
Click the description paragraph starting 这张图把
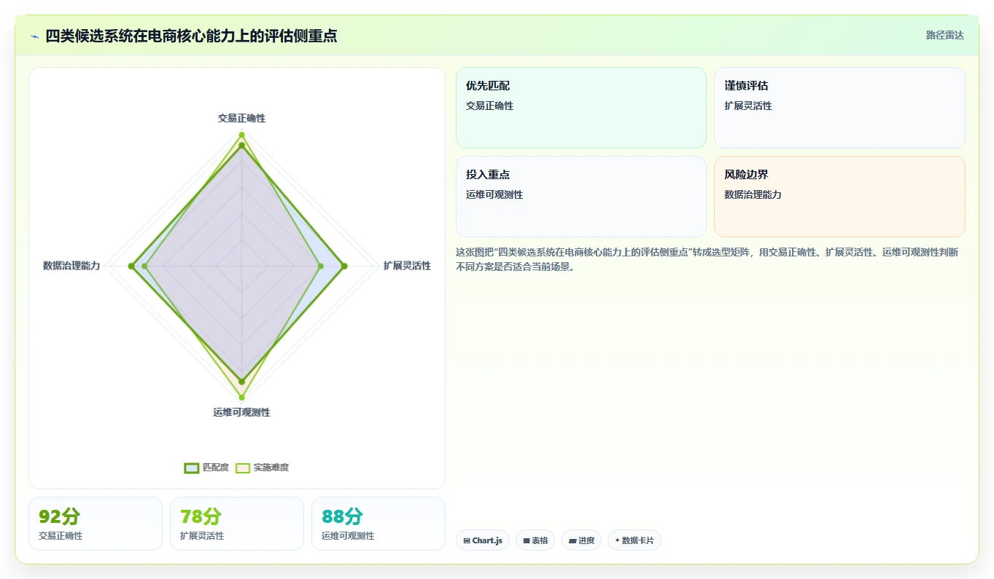707,259
